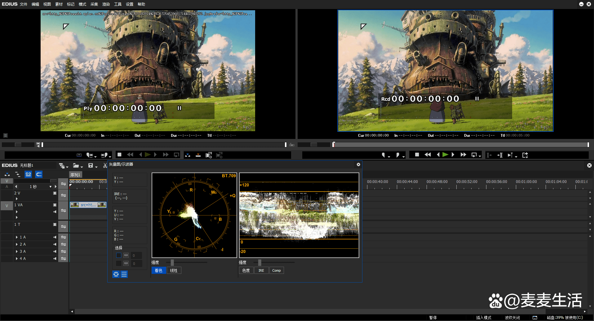
Task: Toggle the waveform display icon
Action: [124, 274]
